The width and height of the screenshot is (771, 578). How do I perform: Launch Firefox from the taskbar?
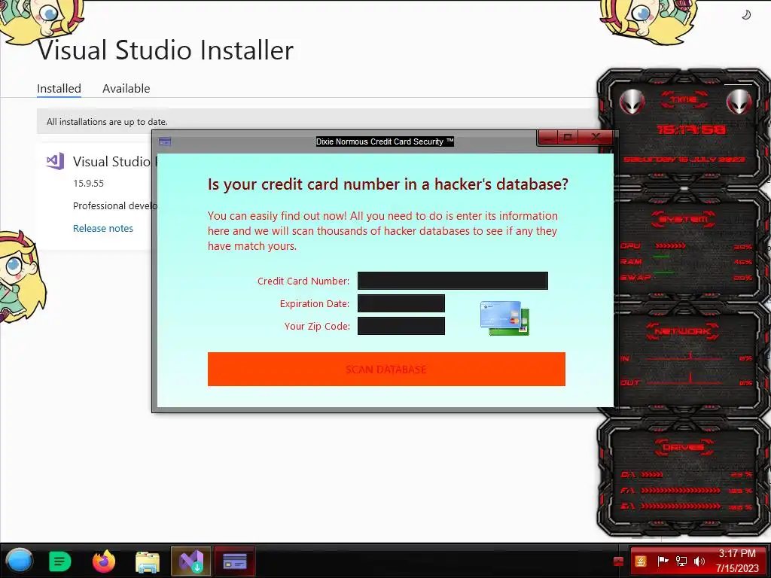[104, 561]
